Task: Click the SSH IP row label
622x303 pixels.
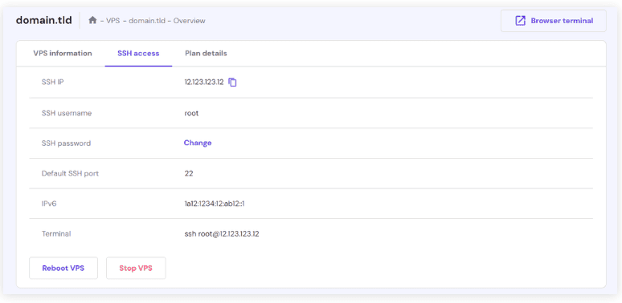Action: point(53,83)
